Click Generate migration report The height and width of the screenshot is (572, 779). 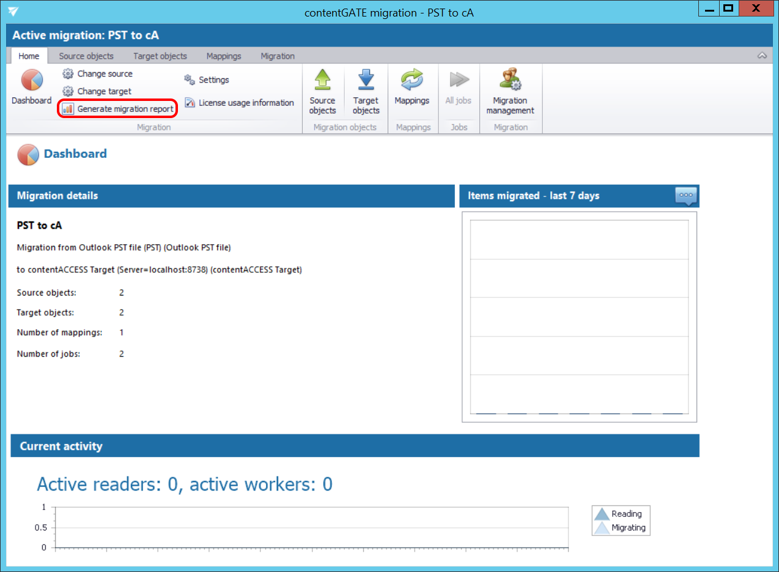[x=119, y=109]
